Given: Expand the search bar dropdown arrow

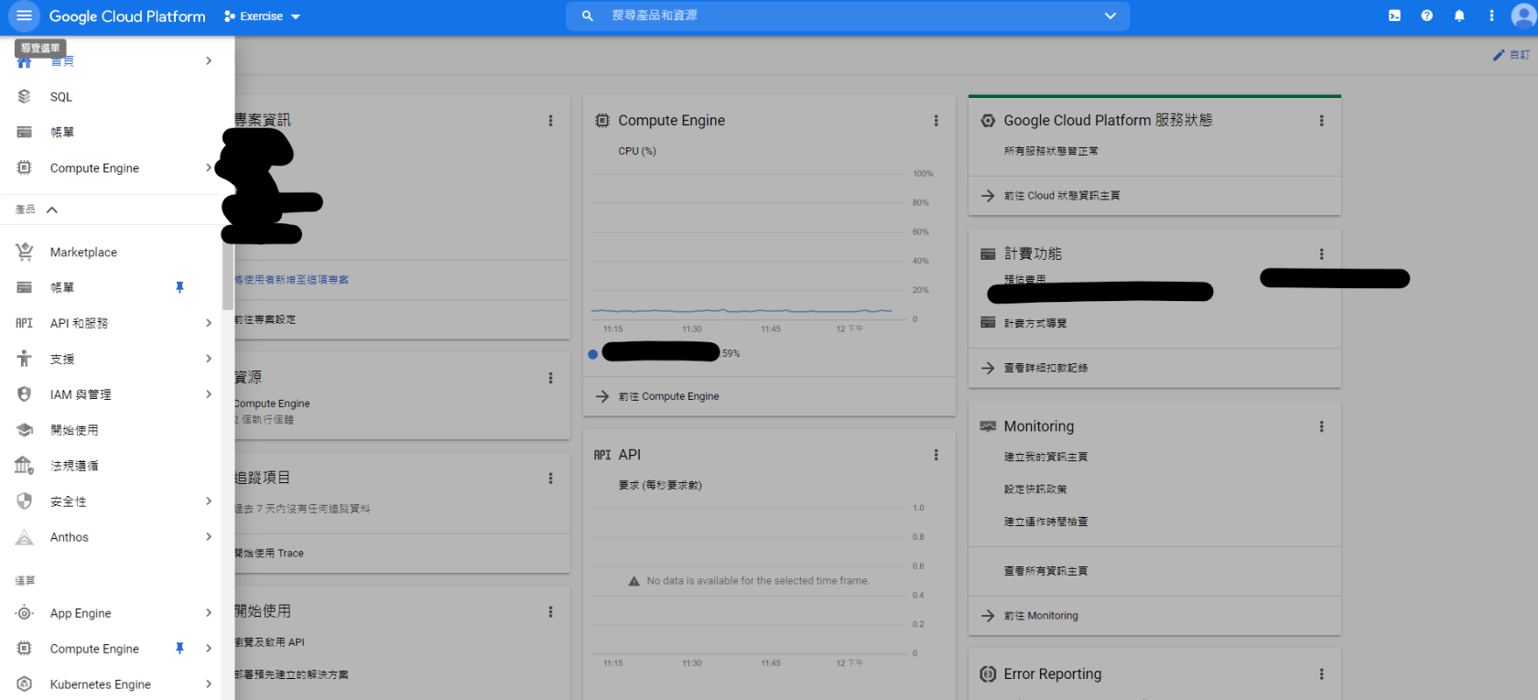Looking at the screenshot, I should [1110, 16].
